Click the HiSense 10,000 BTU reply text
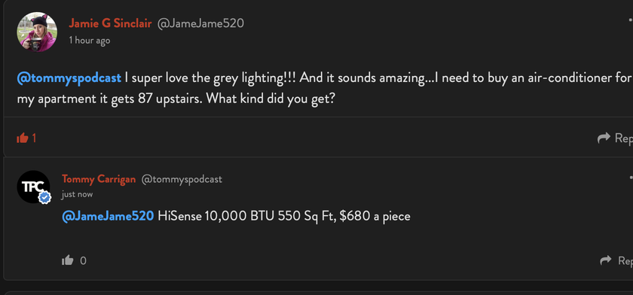633x295 pixels. click(x=284, y=217)
